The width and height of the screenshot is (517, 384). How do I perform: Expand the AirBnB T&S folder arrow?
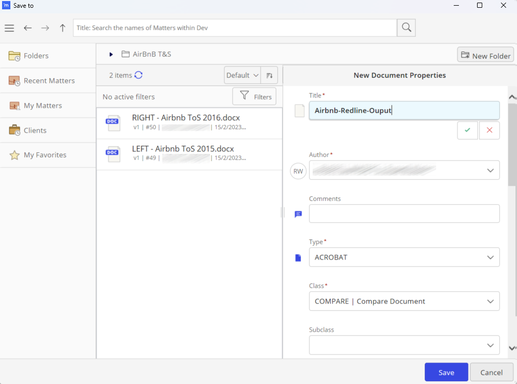click(111, 54)
